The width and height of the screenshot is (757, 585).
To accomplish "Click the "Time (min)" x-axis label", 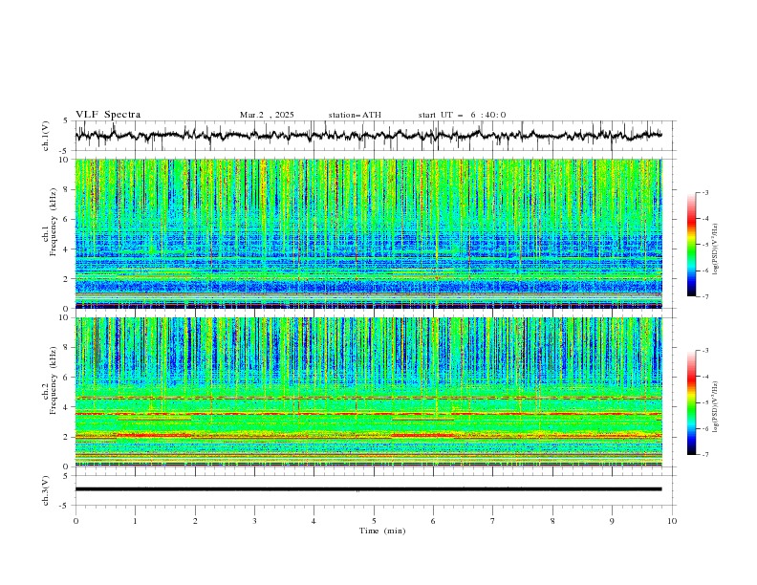I will pos(382,531).
